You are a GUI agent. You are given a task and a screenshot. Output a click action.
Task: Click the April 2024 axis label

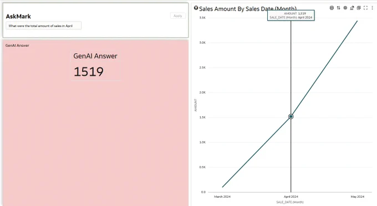pos(291,197)
